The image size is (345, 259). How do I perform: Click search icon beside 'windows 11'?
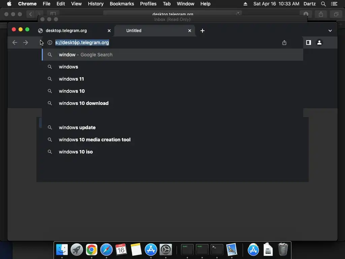coord(50,79)
